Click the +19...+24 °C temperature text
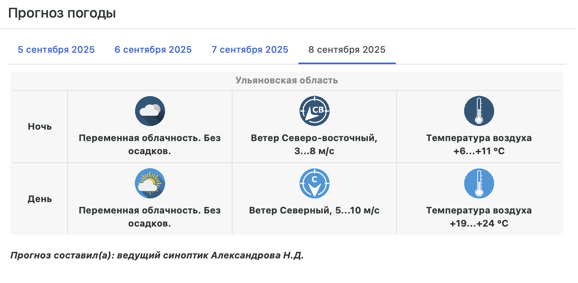This screenshot has width=578, height=283. pyautogui.click(x=479, y=224)
